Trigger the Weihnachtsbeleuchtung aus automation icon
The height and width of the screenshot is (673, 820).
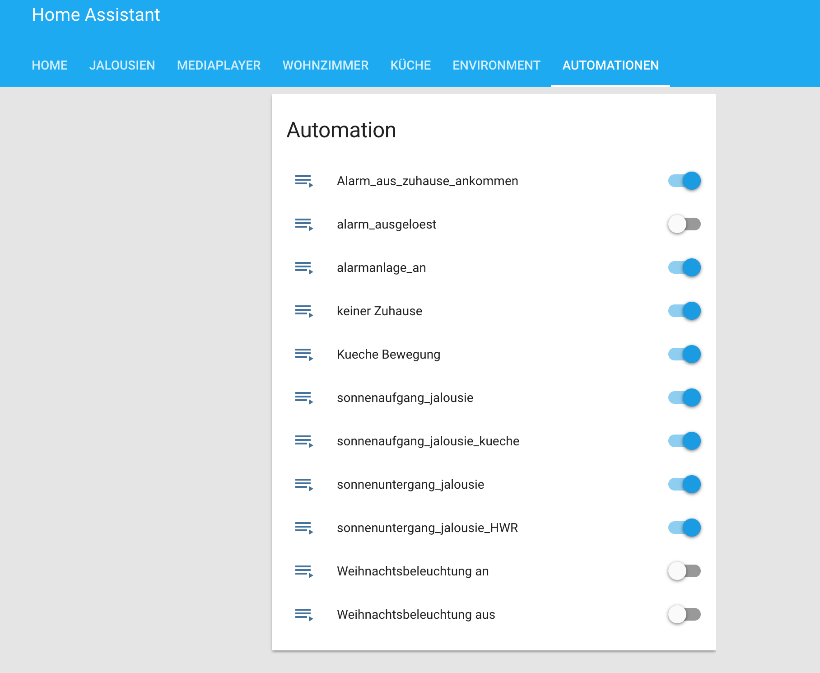click(x=303, y=614)
